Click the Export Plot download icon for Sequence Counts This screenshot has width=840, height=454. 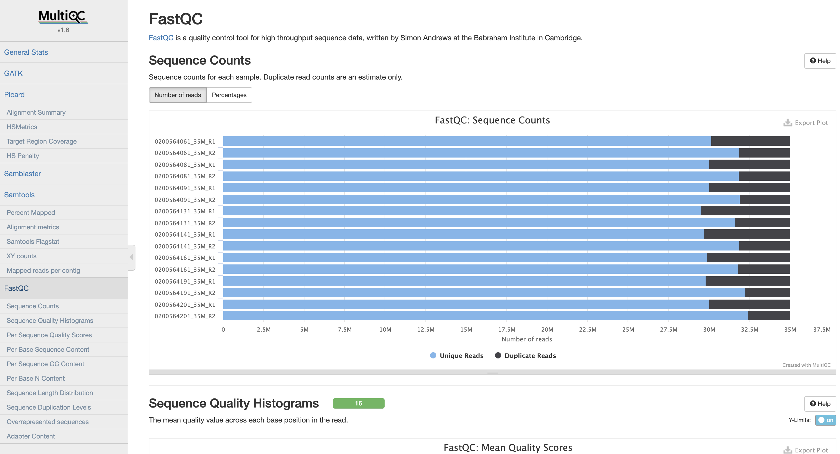(x=788, y=123)
